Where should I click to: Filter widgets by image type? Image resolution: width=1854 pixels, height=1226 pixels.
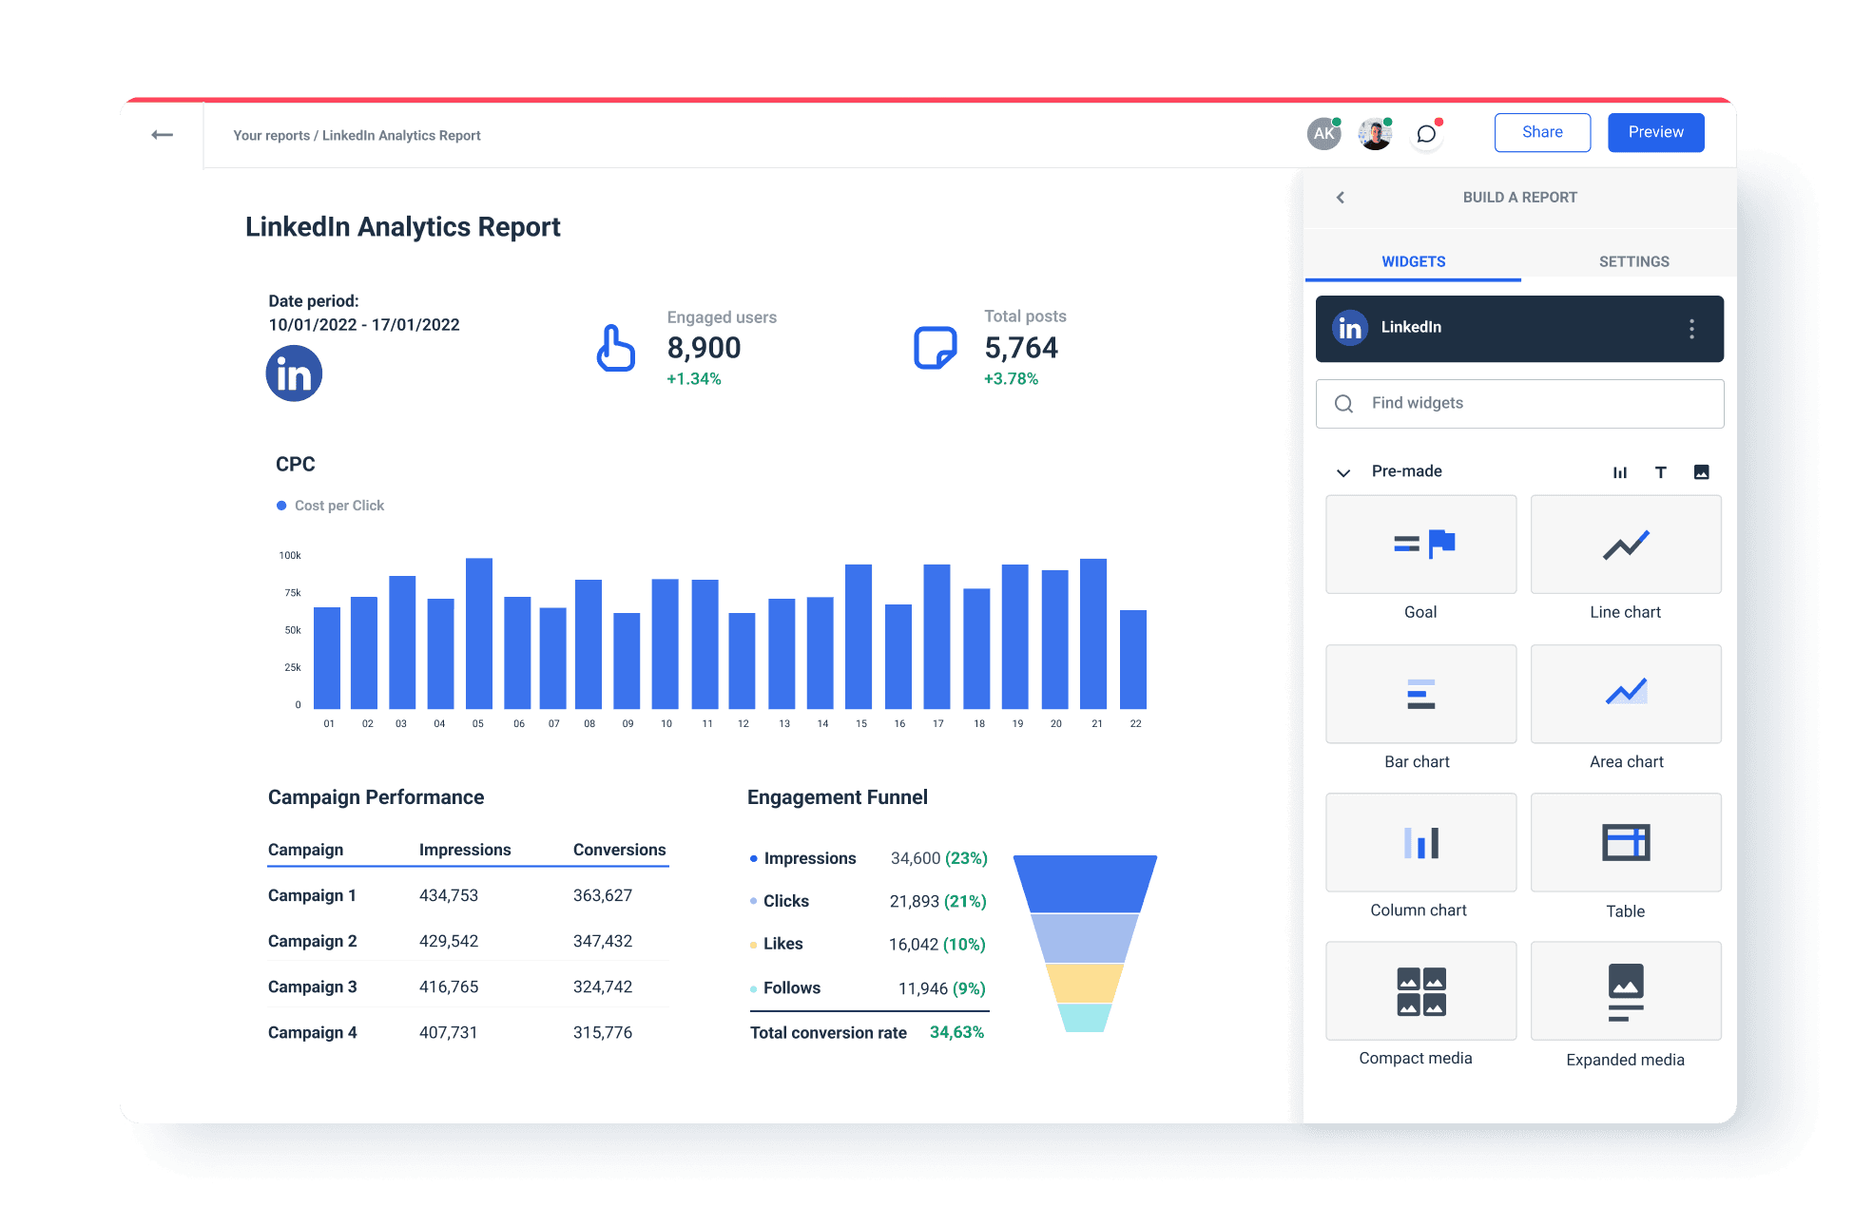point(1702,471)
